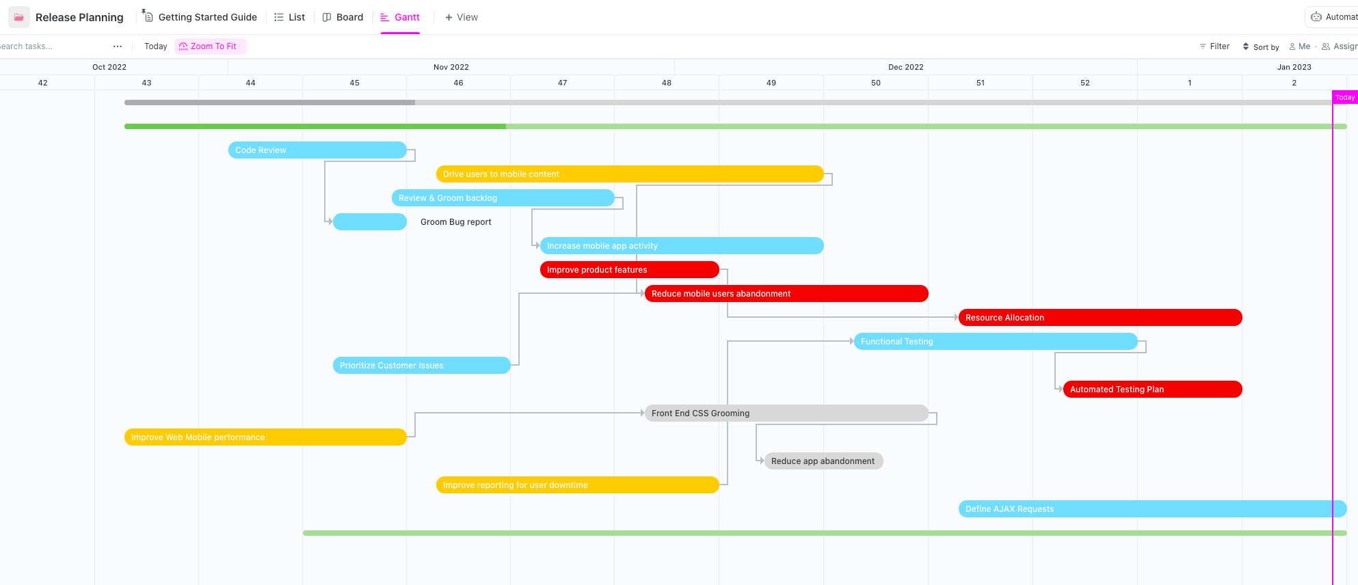This screenshot has width=1358, height=585.
Task: Jump to Today on the timeline
Action: pyautogui.click(x=156, y=46)
